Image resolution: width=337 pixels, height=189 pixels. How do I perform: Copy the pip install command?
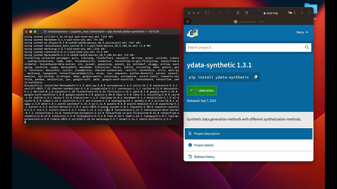tap(256, 77)
